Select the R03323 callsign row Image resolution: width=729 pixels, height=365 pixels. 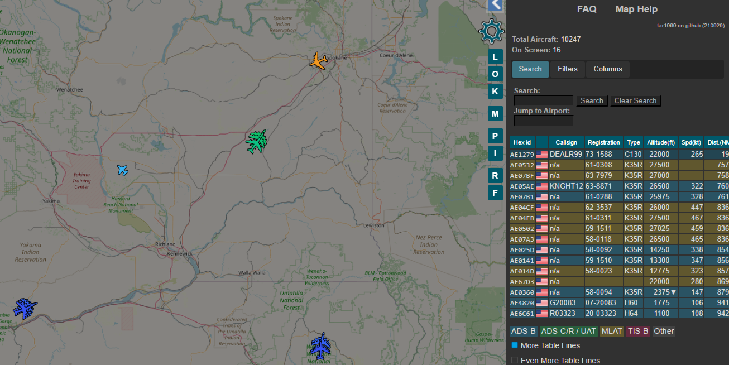click(x=619, y=313)
